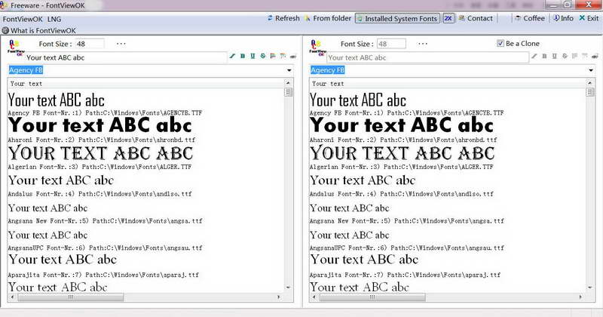Click AngsanaUPC Font-Nr. 6 in left list
This screenshot has width=603, height=317.
(105, 248)
